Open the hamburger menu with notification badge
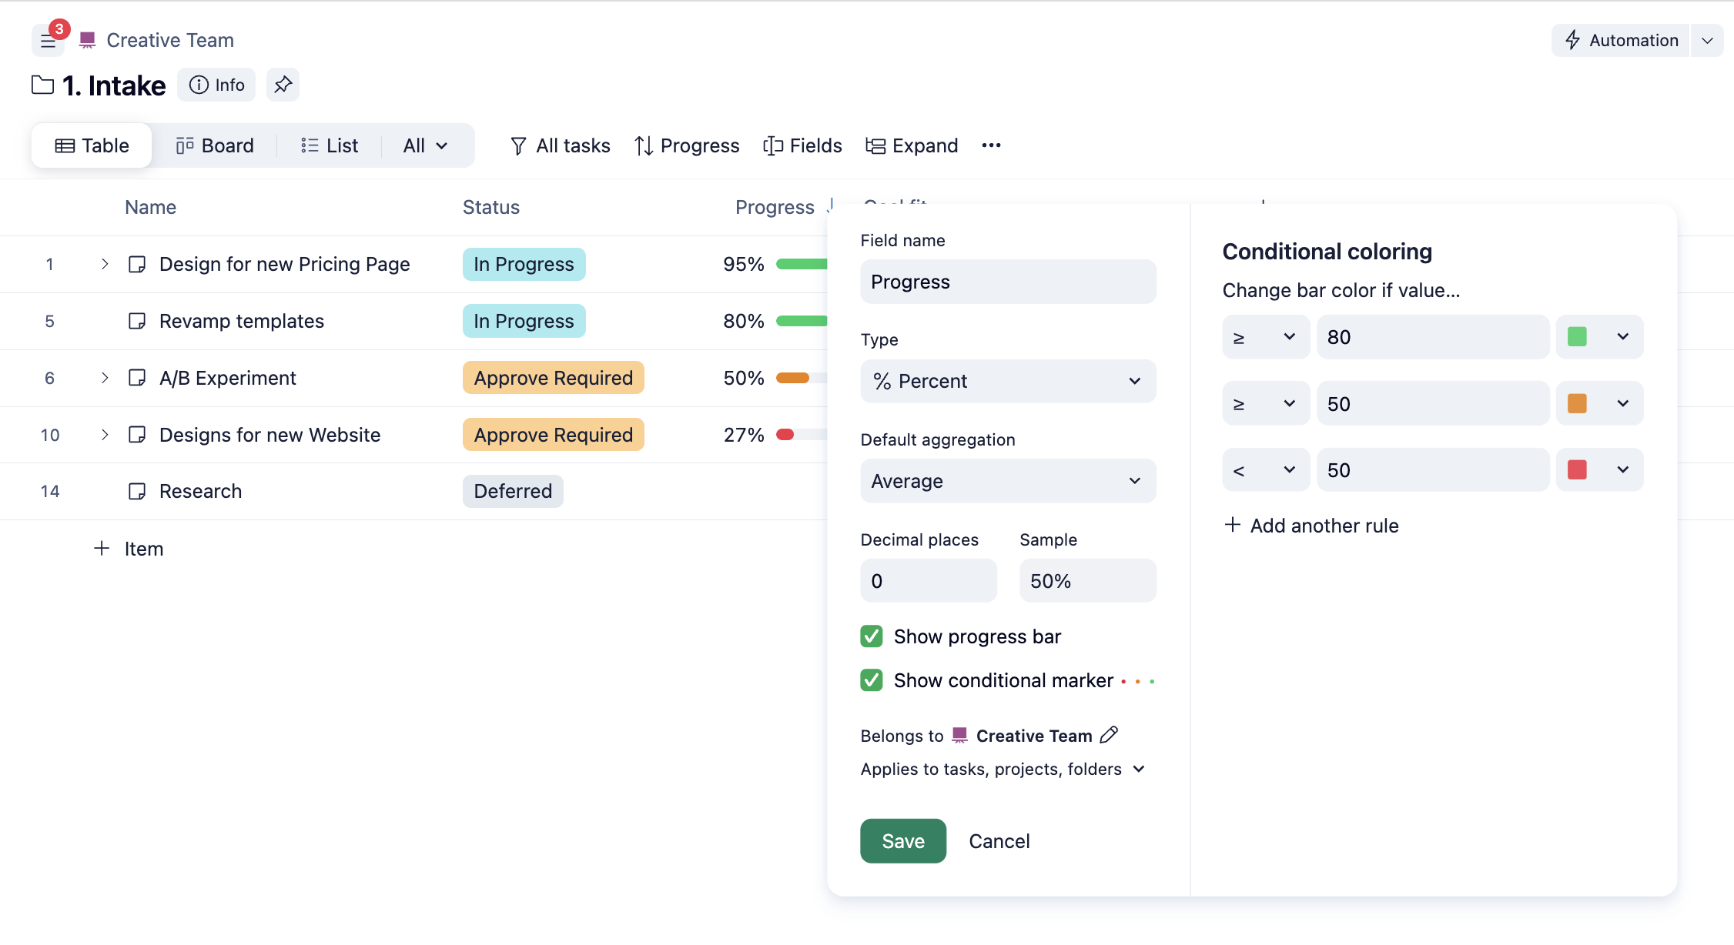This screenshot has height=945, width=1734. coord(48,41)
